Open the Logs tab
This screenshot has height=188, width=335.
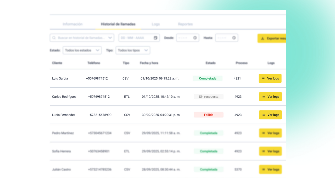pos(155,24)
